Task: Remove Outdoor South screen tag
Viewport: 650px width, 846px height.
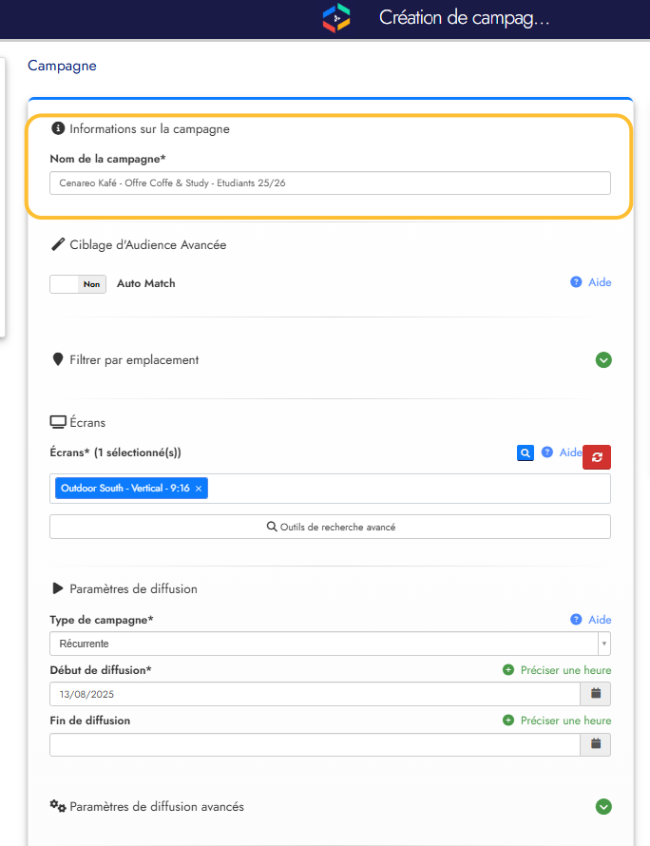Action: click(x=199, y=489)
